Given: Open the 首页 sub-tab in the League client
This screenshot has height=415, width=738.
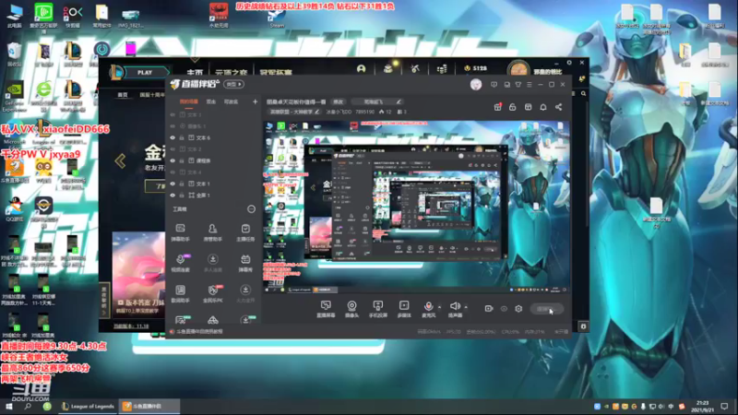Looking at the screenshot, I should pyautogui.click(x=123, y=95).
